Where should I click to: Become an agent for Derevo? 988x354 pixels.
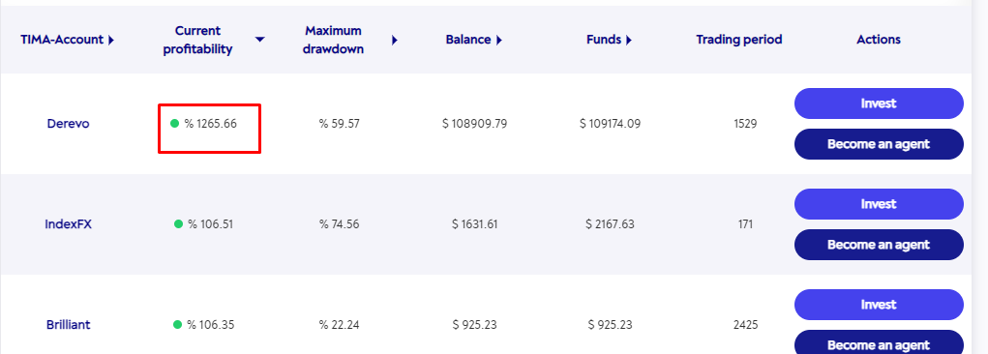click(879, 143)
